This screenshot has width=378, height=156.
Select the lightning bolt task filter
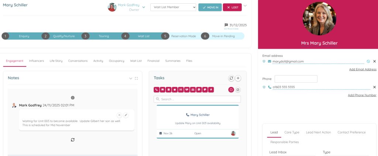(211, 90)
